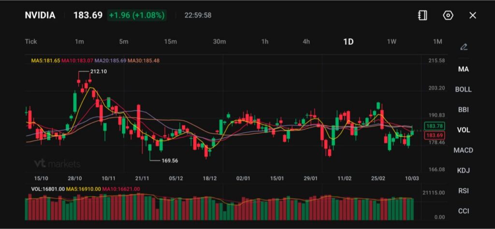Screen dimensions: 495x229
Task: Toggle the BOLL indicator
Action: [x=463, y=89]
